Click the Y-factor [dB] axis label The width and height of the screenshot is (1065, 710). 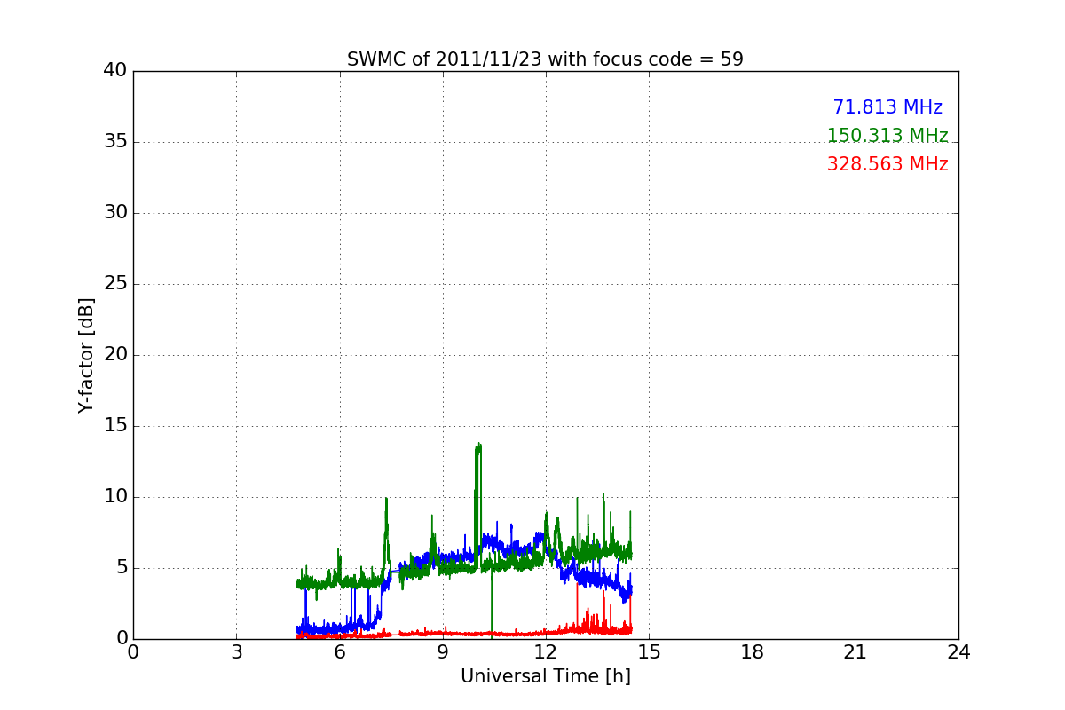[x=86, y=355]
